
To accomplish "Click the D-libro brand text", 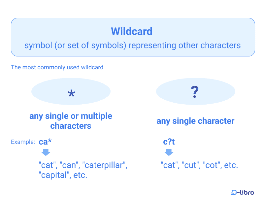I will click(x=246, y=192).
